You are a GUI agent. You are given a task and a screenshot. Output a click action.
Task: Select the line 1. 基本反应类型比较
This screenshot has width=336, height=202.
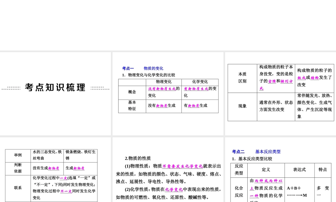(x=252, y=159)
